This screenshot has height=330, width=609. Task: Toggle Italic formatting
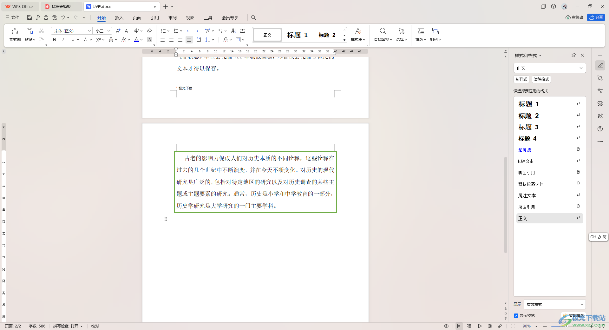(x=63, y=40)
